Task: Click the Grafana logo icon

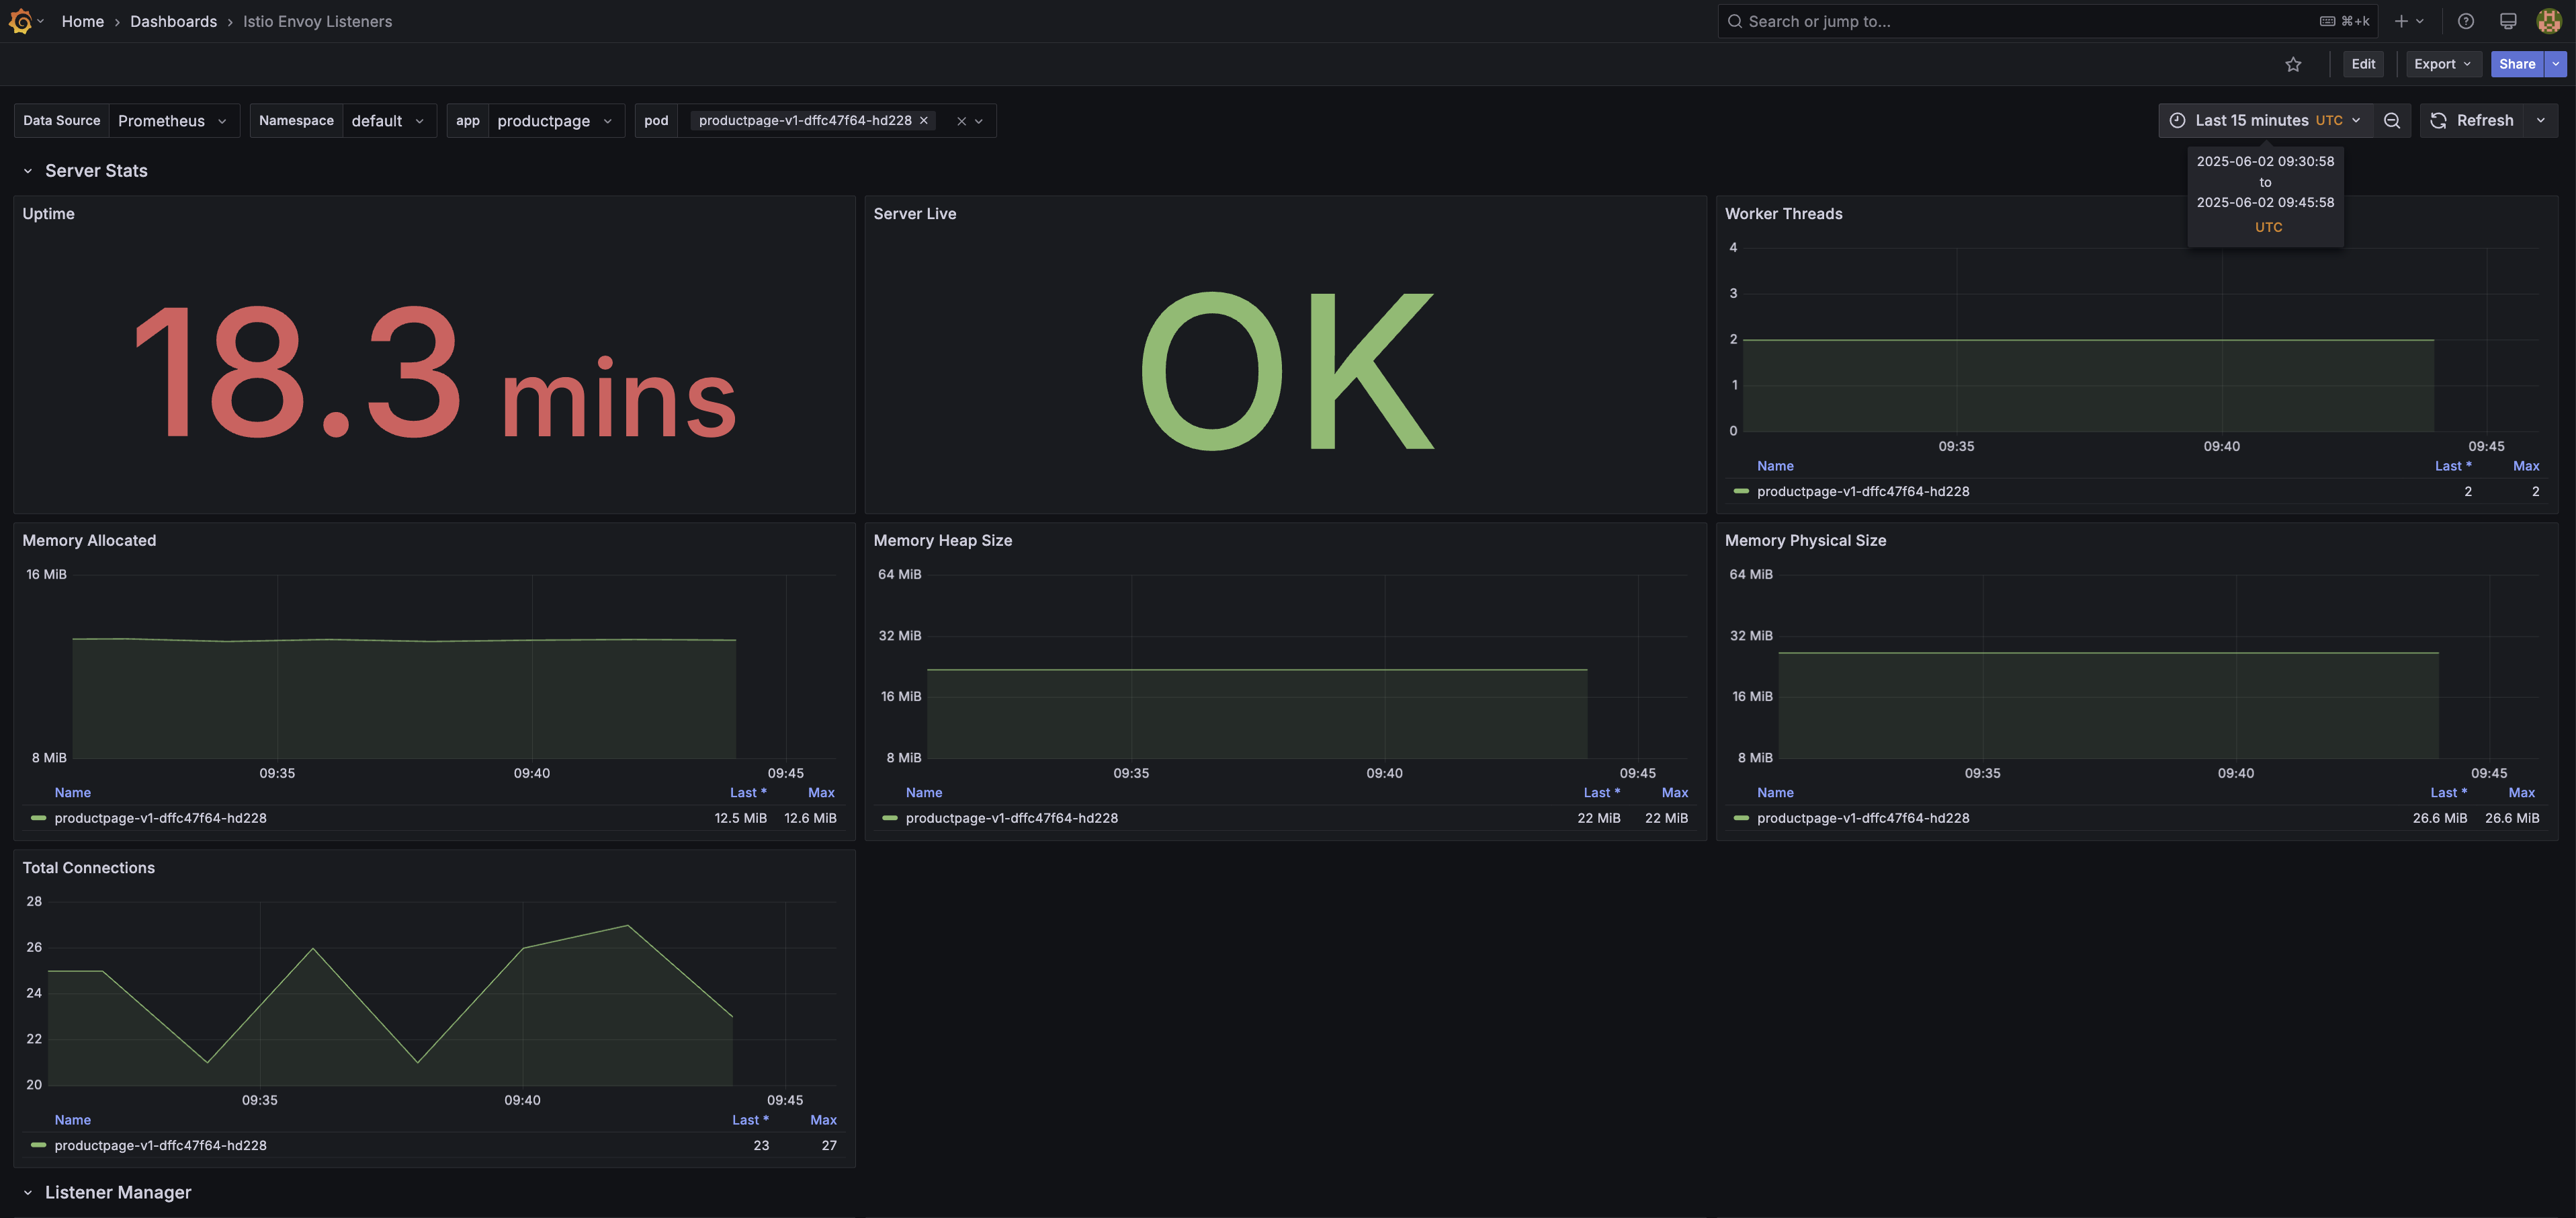Action: point(20,21)
